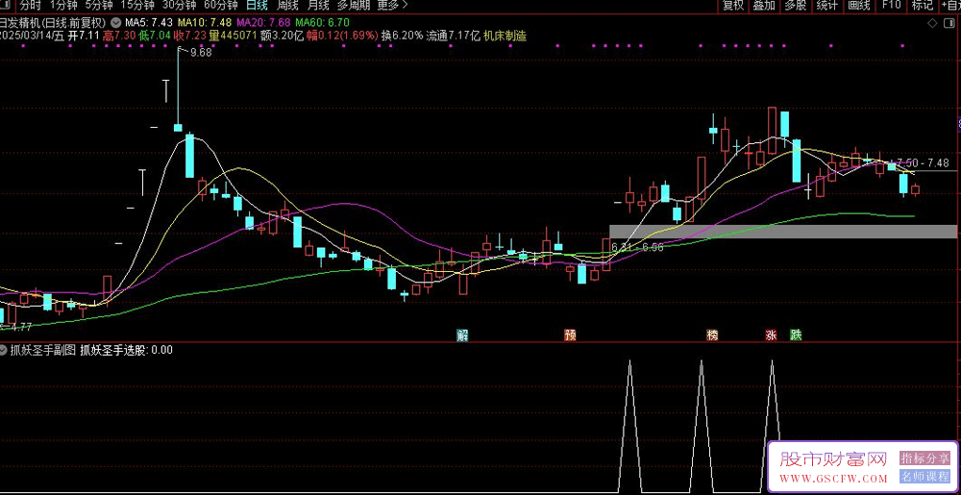The width and height of the screenshot is (961, 495).
Task: Click the 7.50 - 7.48 price label
Action: coord(923,163)
